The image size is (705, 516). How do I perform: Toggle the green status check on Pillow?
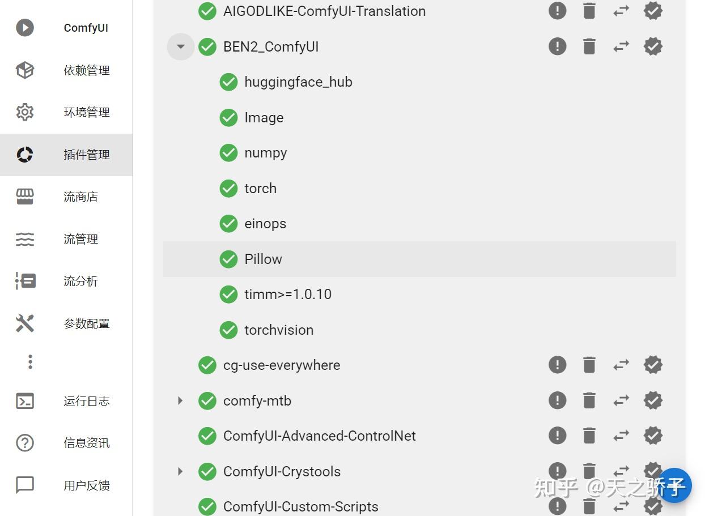pos(228,259)
